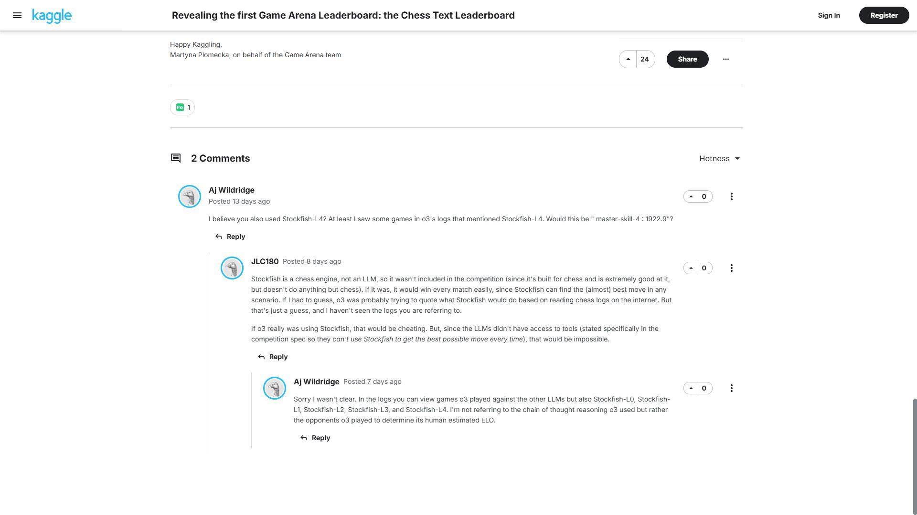Open options menu for Aj Wildridge's first comment
Screen dimensions: 917x515
[731, 196]
